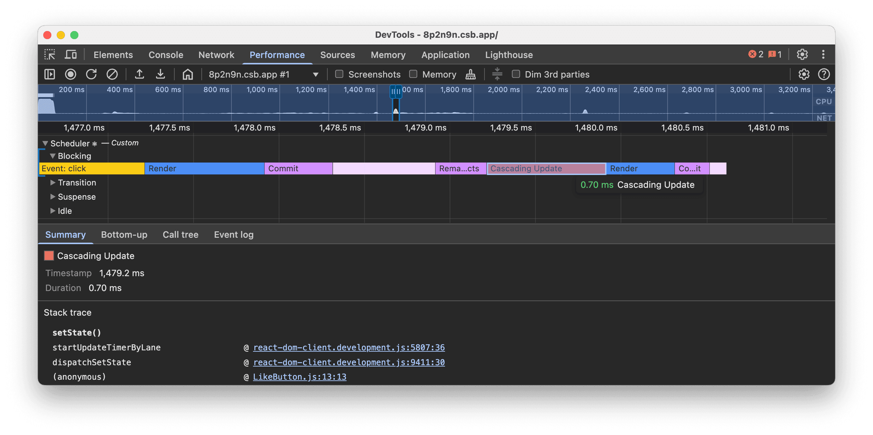Click the download profile icon
The image size is (873, 435).
[x=160, y=74]
